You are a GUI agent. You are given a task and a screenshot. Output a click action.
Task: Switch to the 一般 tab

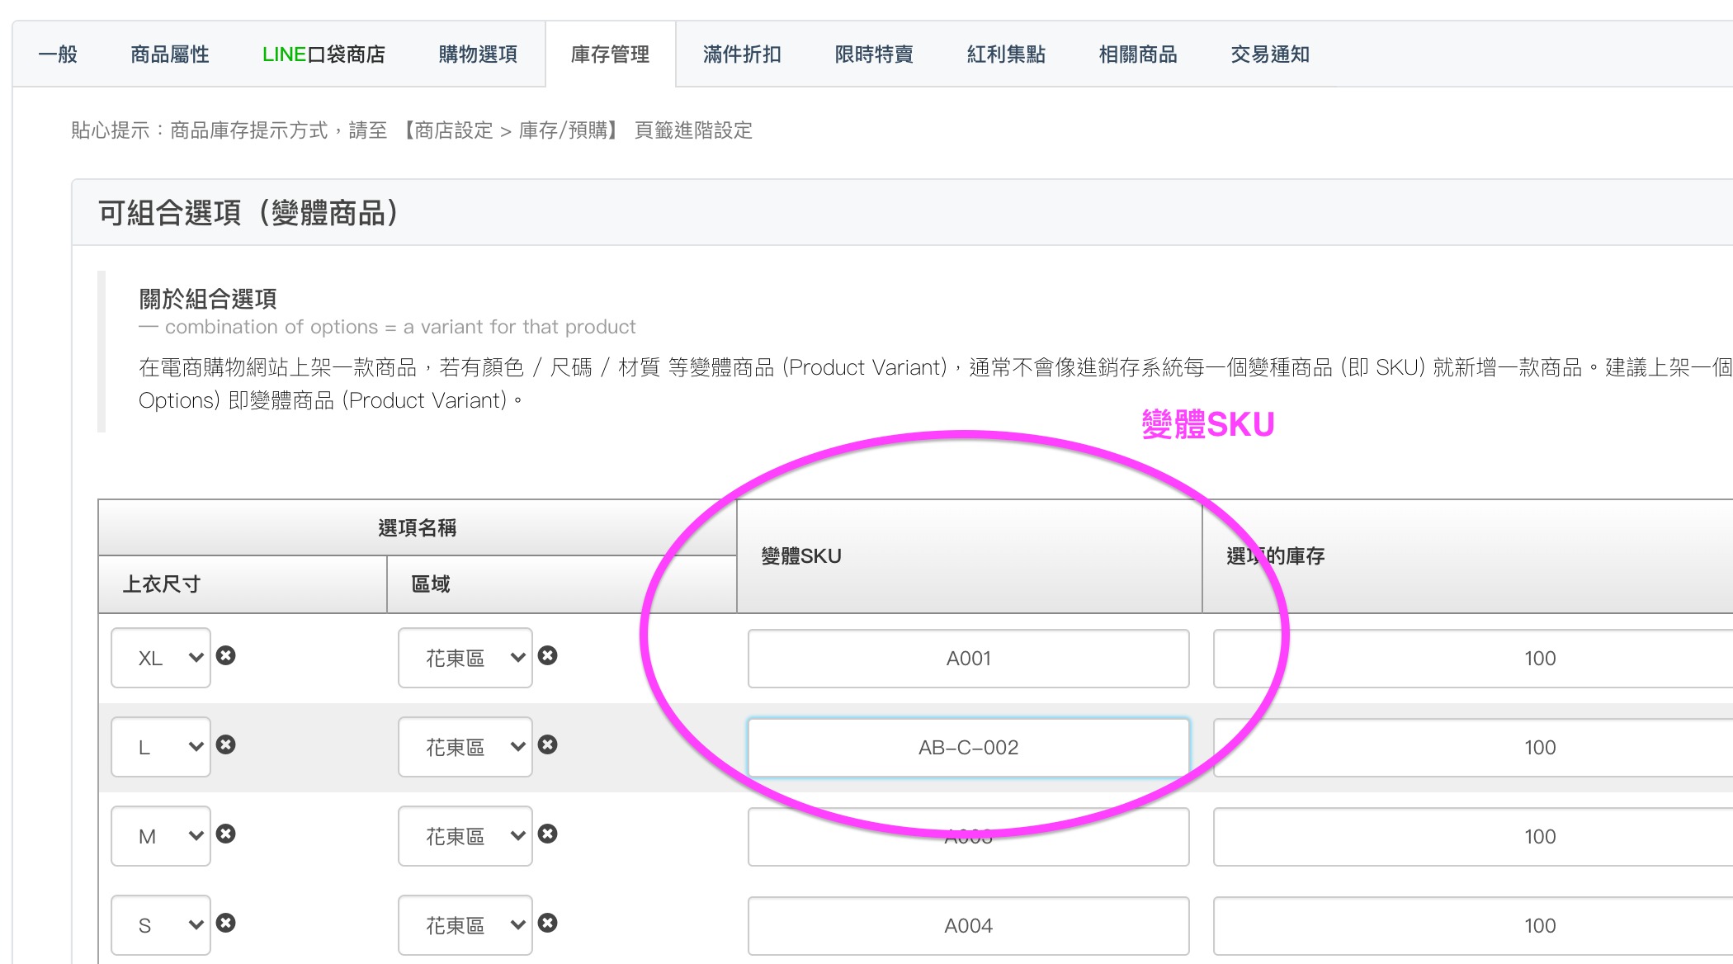tap(58, 54)
